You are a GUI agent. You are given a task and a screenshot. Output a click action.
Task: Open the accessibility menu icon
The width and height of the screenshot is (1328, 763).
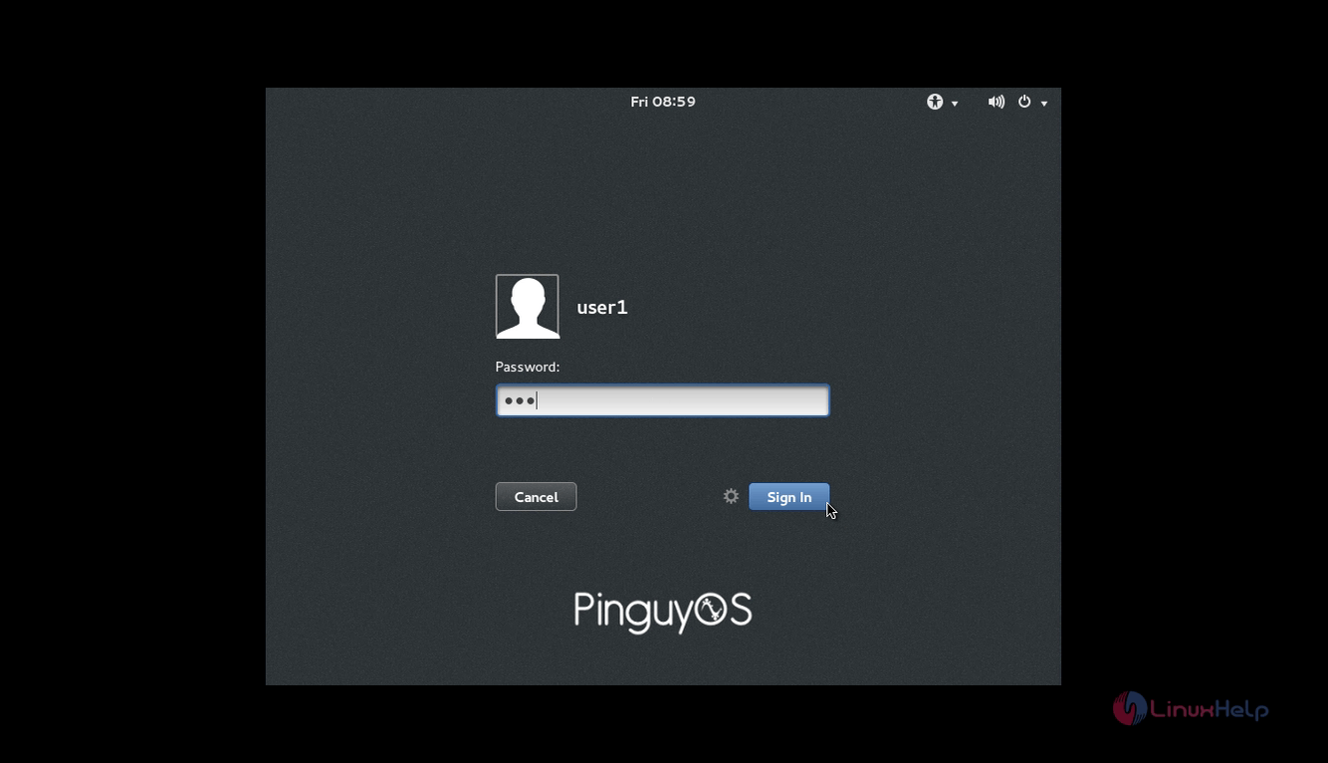(935, 102)
